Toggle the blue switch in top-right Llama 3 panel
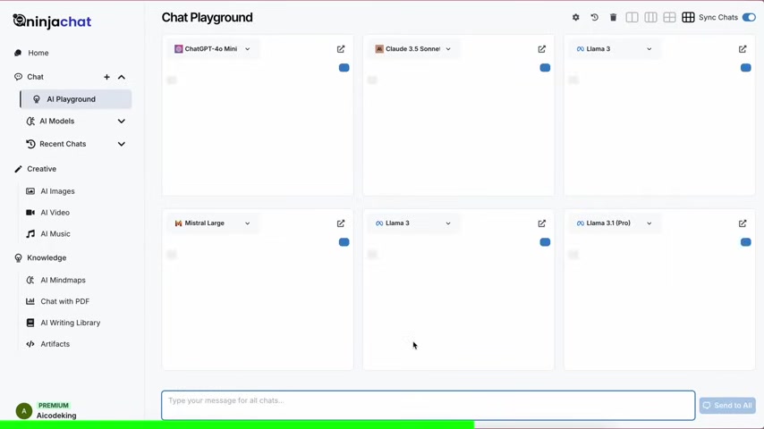This screenshot has height=429, width=764. pos(745,68)
